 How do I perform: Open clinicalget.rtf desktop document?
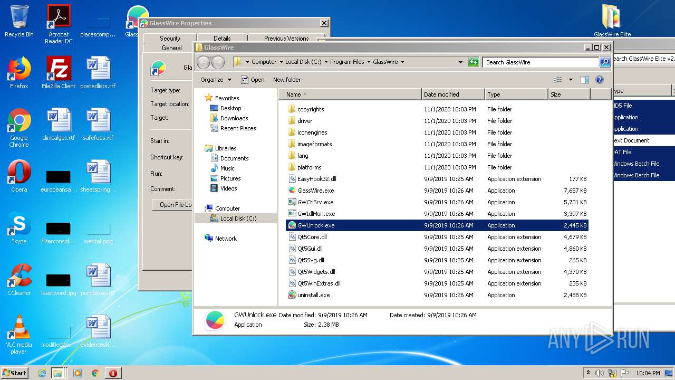click(x=59, y=125)
